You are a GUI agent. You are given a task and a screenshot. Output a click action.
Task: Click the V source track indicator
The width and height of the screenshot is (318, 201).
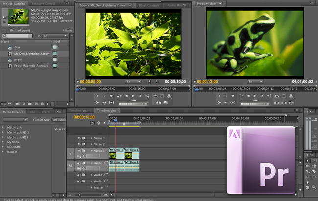pyautogui.click(x=70, y=154)
